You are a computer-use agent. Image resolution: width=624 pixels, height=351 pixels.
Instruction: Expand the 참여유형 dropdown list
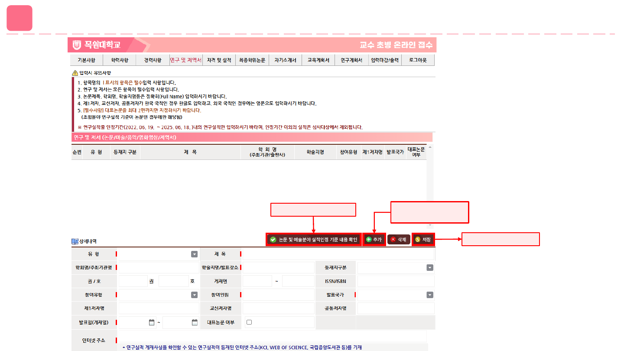(194, 295)
